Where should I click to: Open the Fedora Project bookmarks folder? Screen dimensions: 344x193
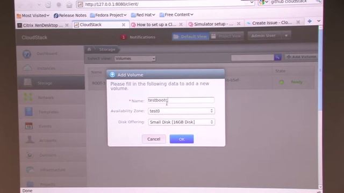point(109,15)
